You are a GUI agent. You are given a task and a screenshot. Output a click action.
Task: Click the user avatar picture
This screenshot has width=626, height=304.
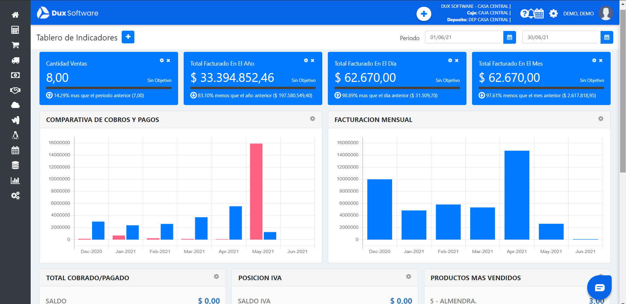(x=606, y=13)
